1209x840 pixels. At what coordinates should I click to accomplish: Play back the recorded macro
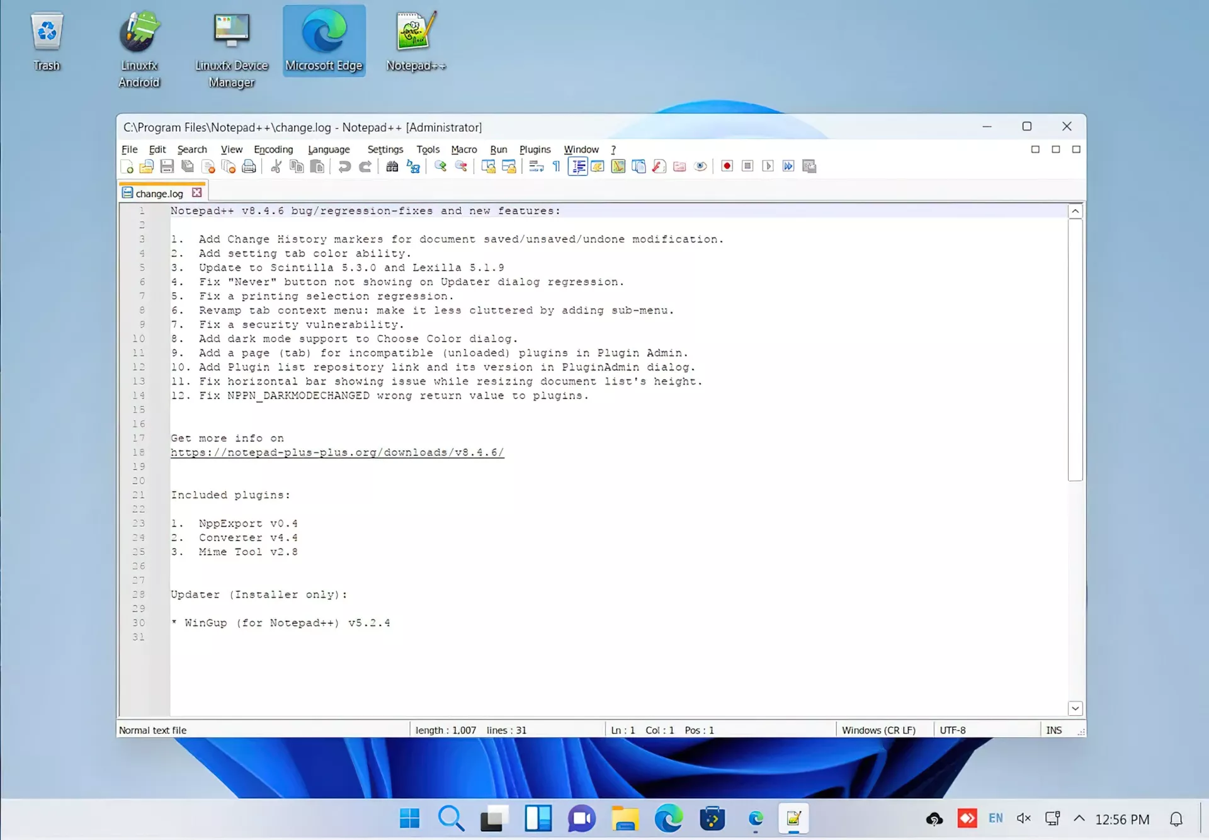[768, 166]
